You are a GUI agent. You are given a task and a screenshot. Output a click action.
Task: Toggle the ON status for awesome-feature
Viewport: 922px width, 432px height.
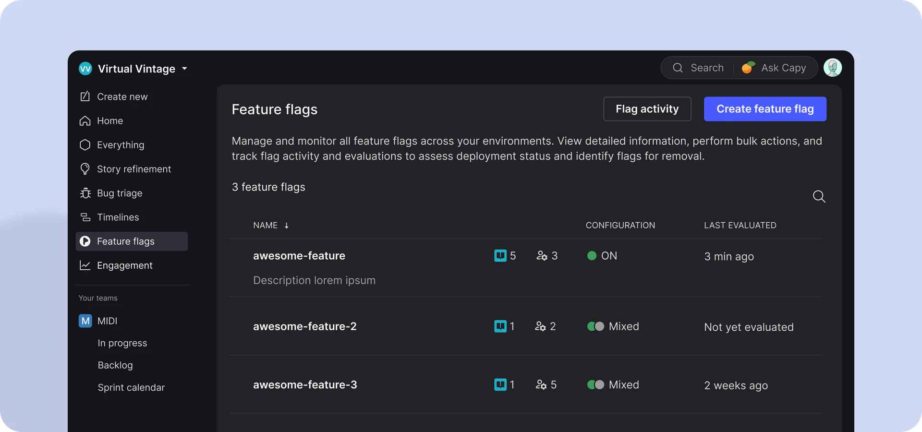click(x=592, y=256)
